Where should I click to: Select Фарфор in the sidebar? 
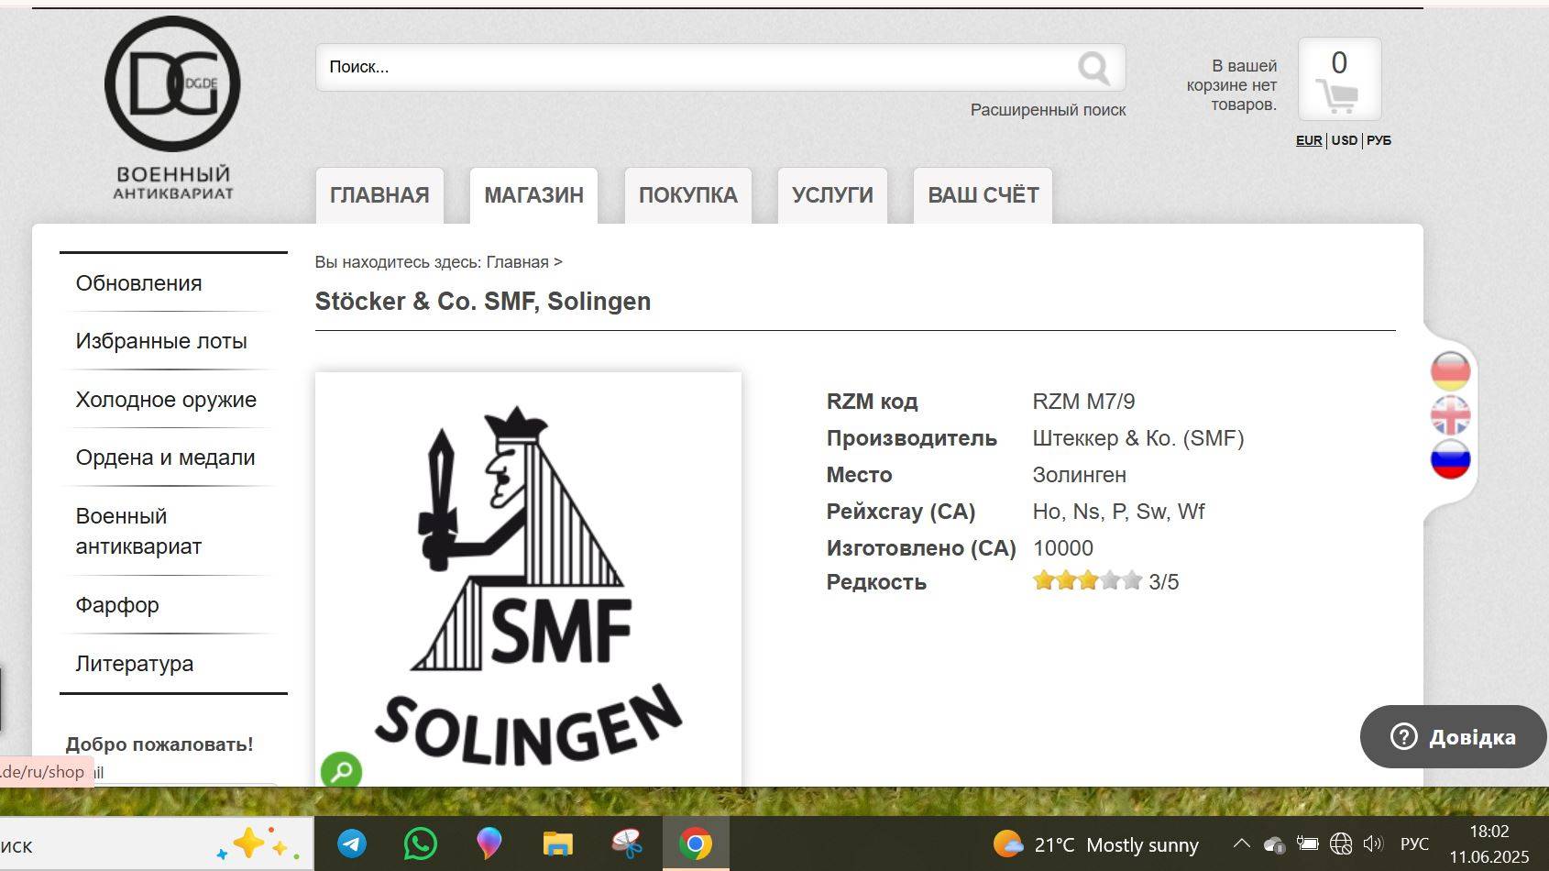click(117, 605)
